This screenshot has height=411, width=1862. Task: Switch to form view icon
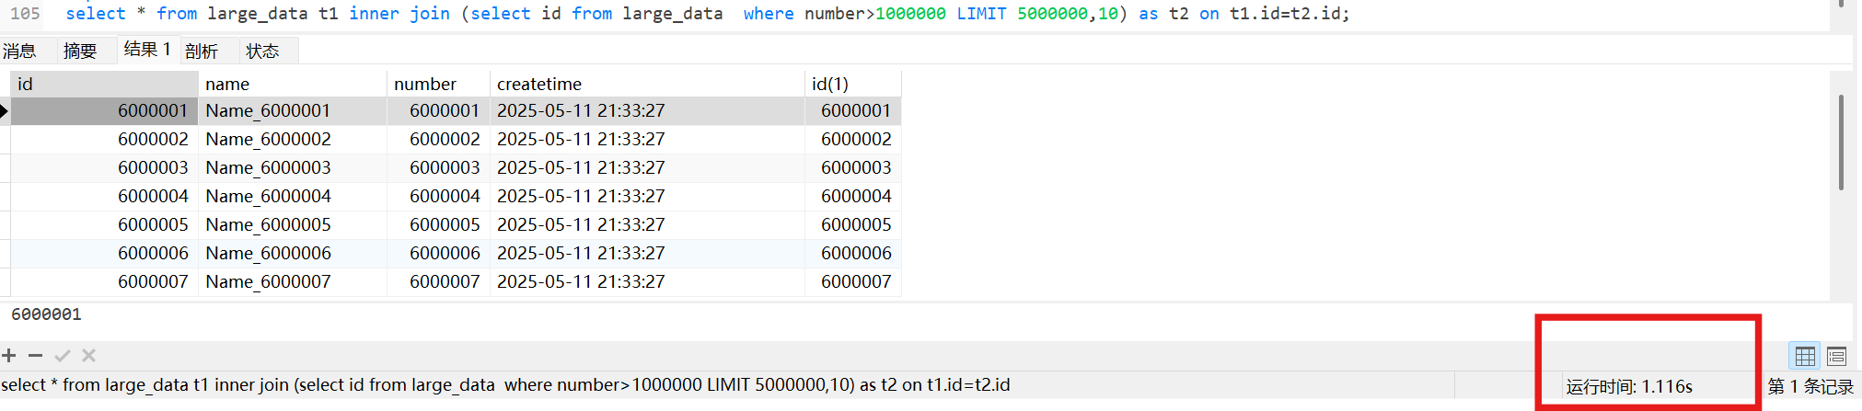(x=1836, y=356)
